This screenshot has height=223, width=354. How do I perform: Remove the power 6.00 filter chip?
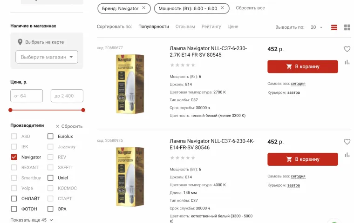click(222, 8)
